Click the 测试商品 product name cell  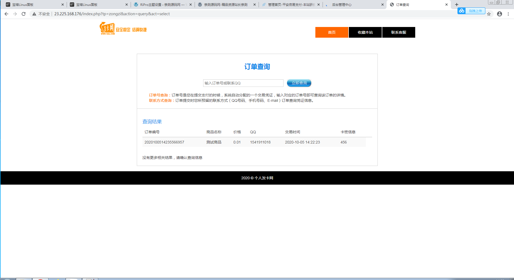[214, 142]
